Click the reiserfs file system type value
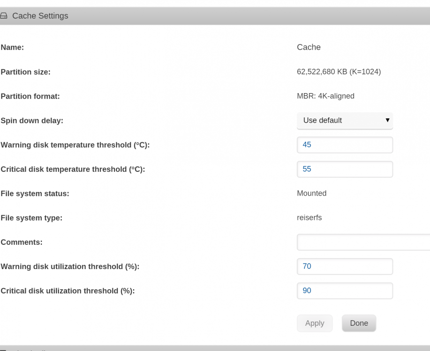Viewport: 430px width, 351px height. click(x=309, y=218)
